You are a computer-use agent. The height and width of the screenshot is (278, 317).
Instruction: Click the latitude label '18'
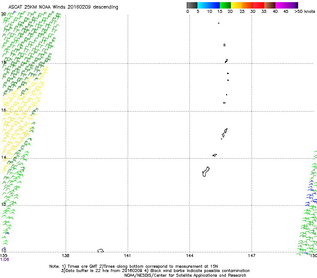point(3,62)
